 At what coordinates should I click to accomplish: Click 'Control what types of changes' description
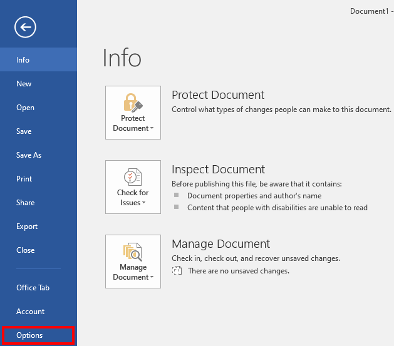click(x=281, y=109)
